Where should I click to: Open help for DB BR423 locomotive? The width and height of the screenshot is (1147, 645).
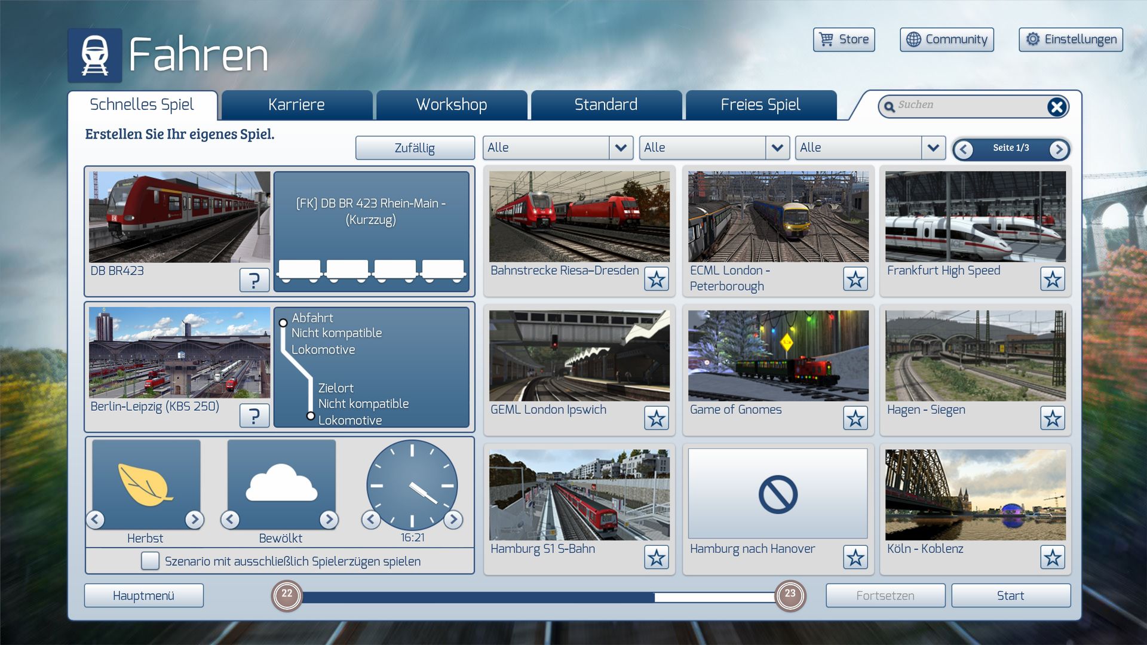click(254, 279)
